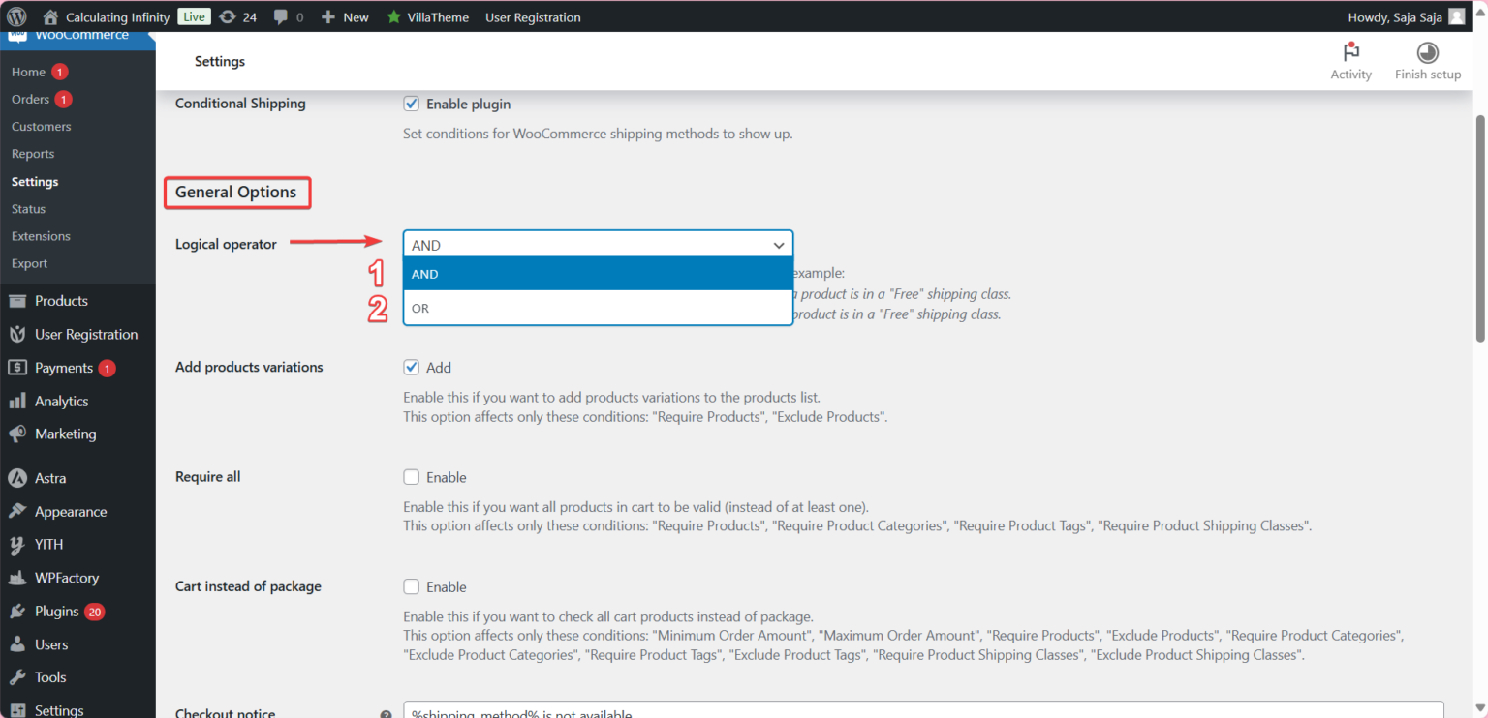
Task: Enable Cart instead of package checkbox
Action: point(412,586)
